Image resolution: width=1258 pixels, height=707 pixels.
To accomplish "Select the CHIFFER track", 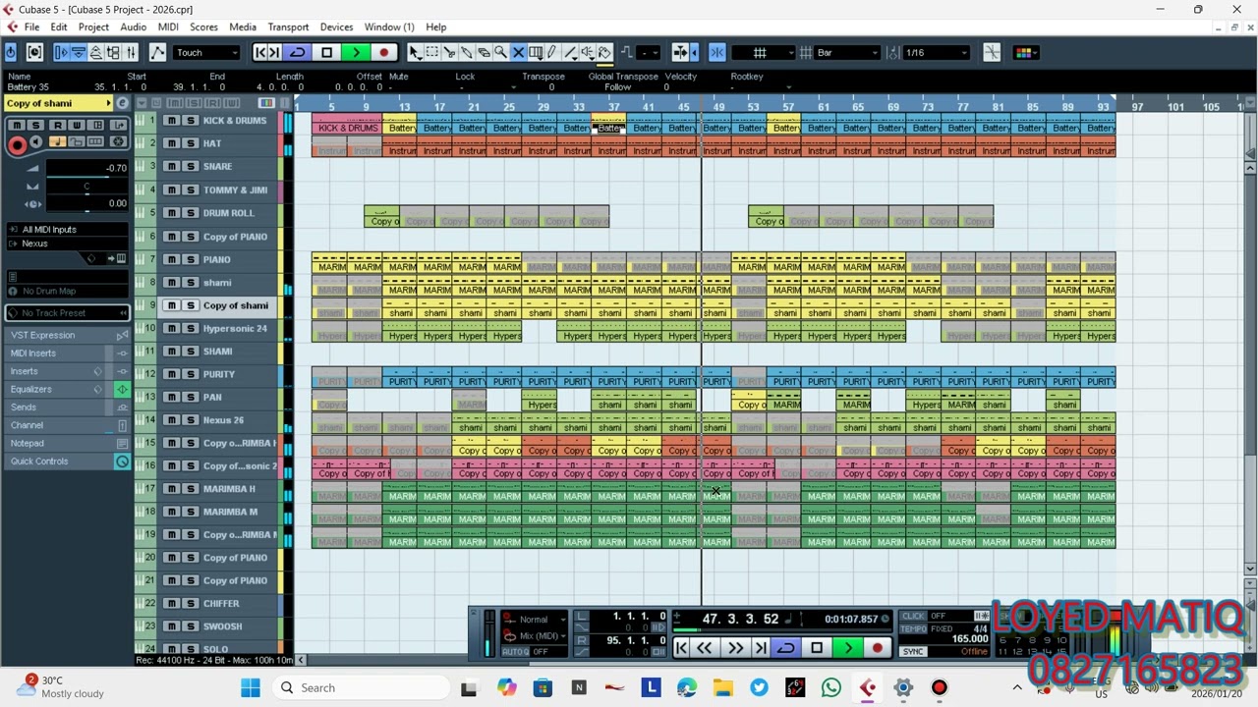I will (221, 604).
